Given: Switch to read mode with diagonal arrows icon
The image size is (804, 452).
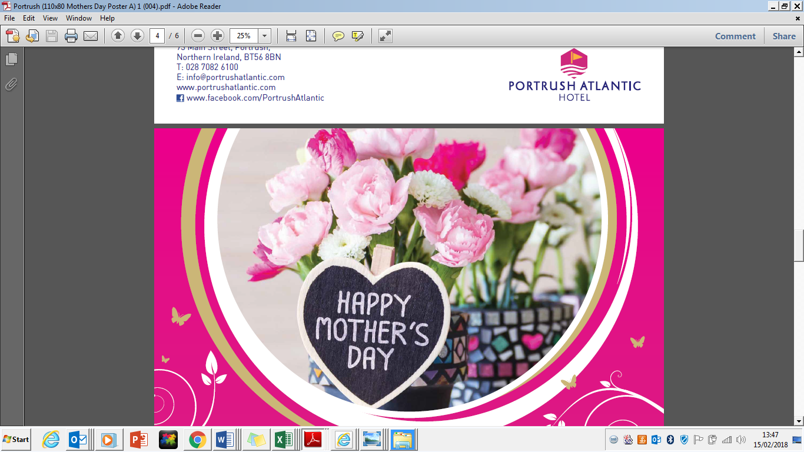Looking at the screenshot, I should (x=385, y=36).
